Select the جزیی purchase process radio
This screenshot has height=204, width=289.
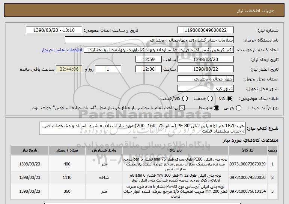click(x=238, y=108)
